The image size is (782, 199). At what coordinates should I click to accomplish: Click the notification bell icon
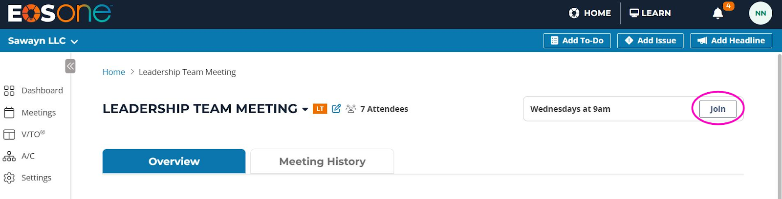717,13
